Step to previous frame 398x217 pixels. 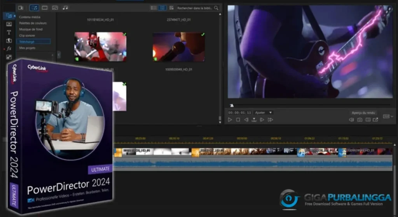(x=246, y=120)
